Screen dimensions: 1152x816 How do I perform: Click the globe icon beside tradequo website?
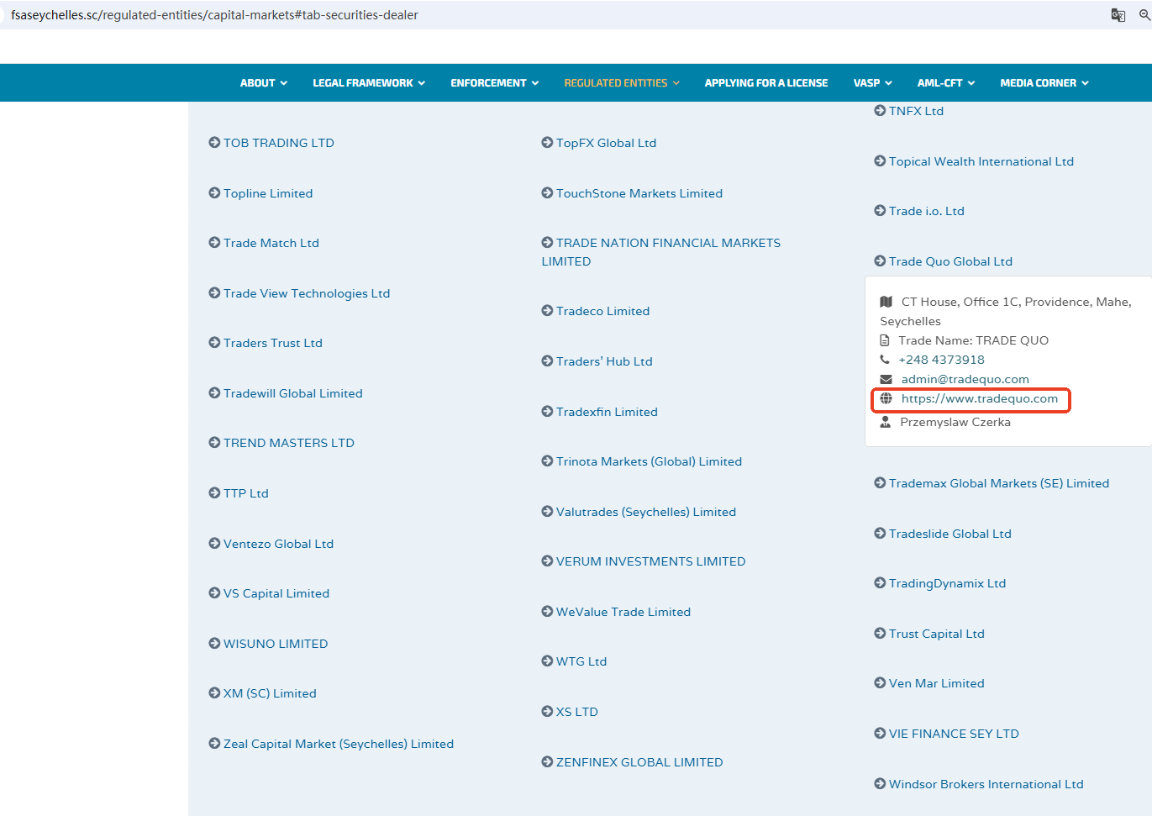point(886,398)
